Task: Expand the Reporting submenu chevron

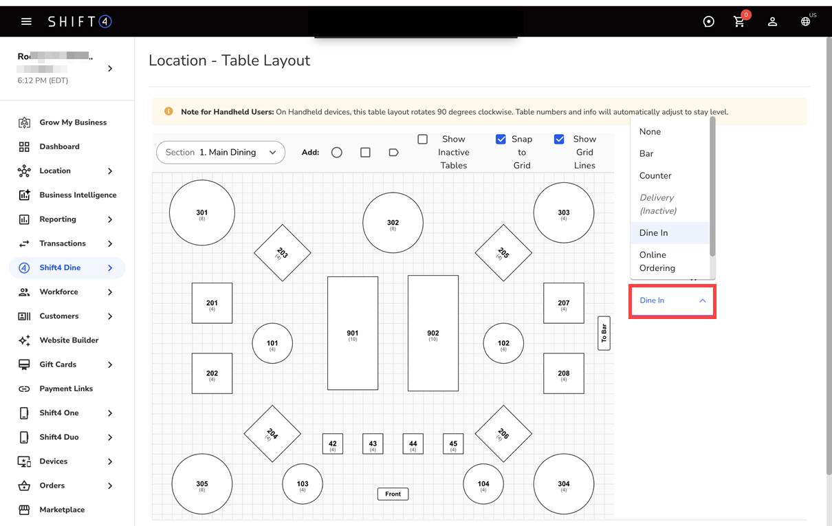Action: [110, 219]
